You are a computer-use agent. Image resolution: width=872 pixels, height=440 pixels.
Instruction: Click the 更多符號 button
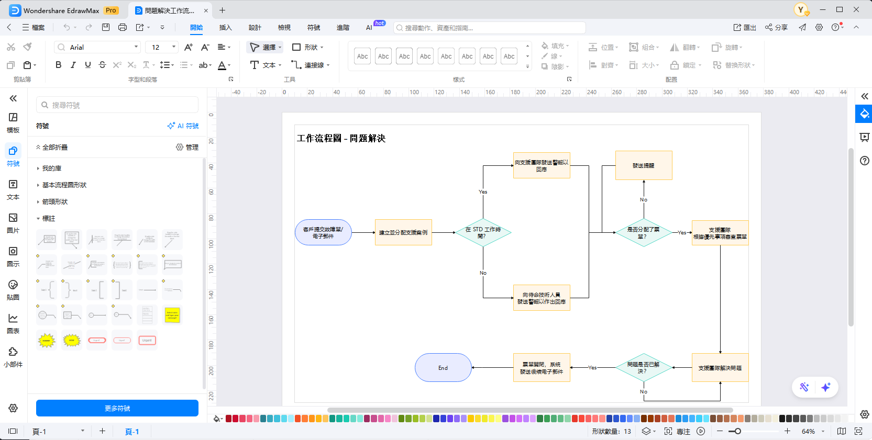coord(117,408)
